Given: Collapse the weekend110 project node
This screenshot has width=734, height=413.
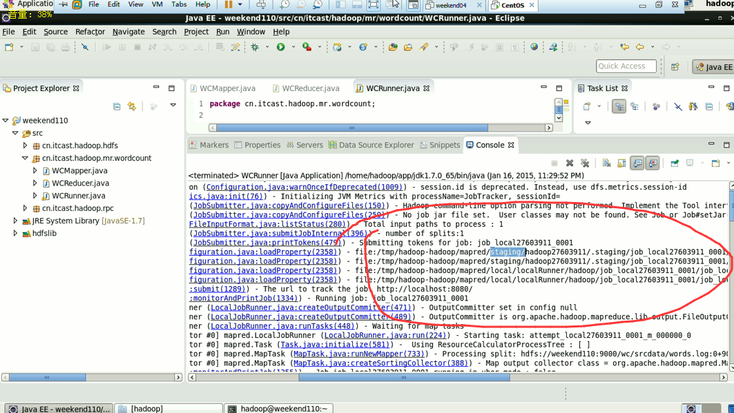Looking at the screenshot, I should click(x=6, y=121).
